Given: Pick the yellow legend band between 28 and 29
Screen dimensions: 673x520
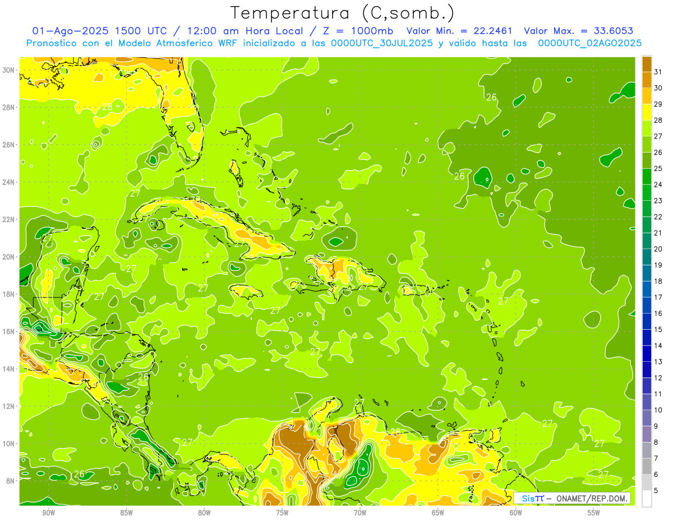Looking at the screenshot, I should coord(647,112).
